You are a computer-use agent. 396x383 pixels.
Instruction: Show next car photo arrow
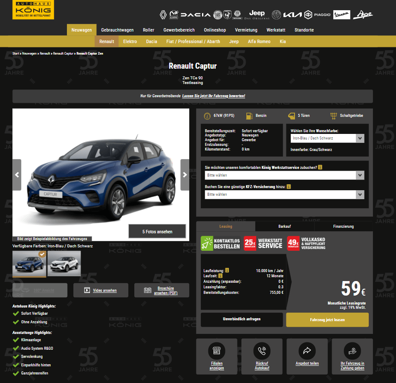(185, 175)
